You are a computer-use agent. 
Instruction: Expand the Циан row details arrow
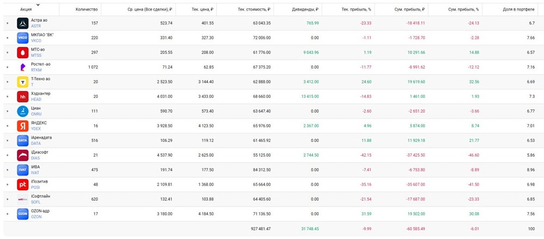click(7, 112)
